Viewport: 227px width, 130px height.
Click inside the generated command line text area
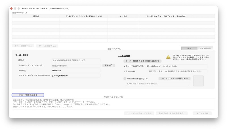pyautogui.click(x=113, y=103)
